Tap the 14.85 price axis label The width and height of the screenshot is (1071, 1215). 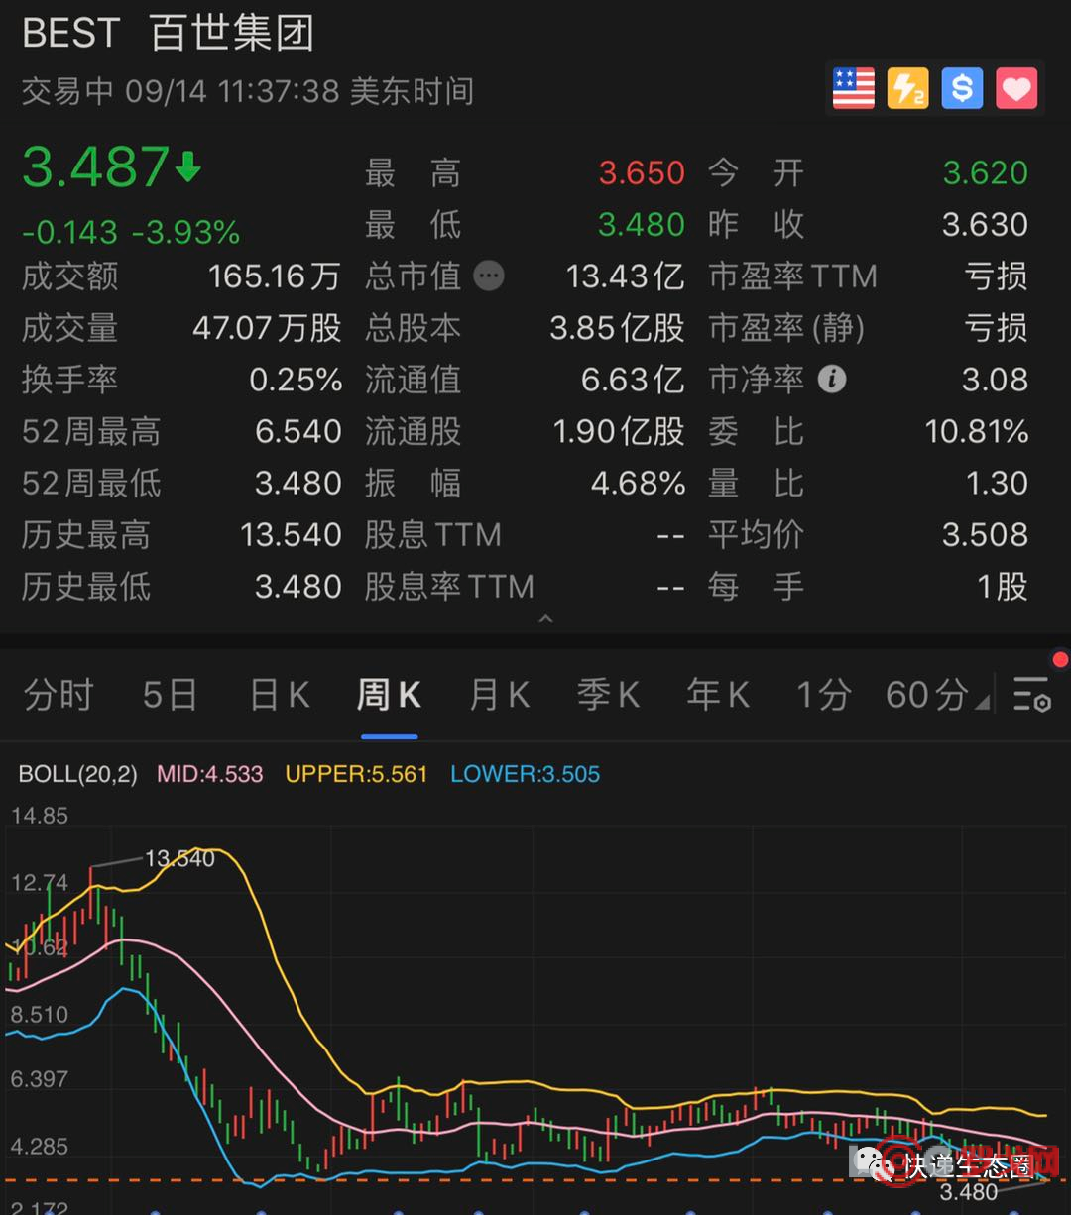pyautogui.click(x=40, y=816)
